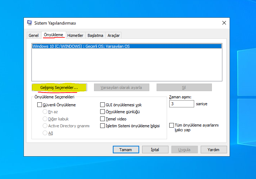Click the Uygula button
Image resolution: width=256 pixels, height=179 pixels.
point(184,150)
